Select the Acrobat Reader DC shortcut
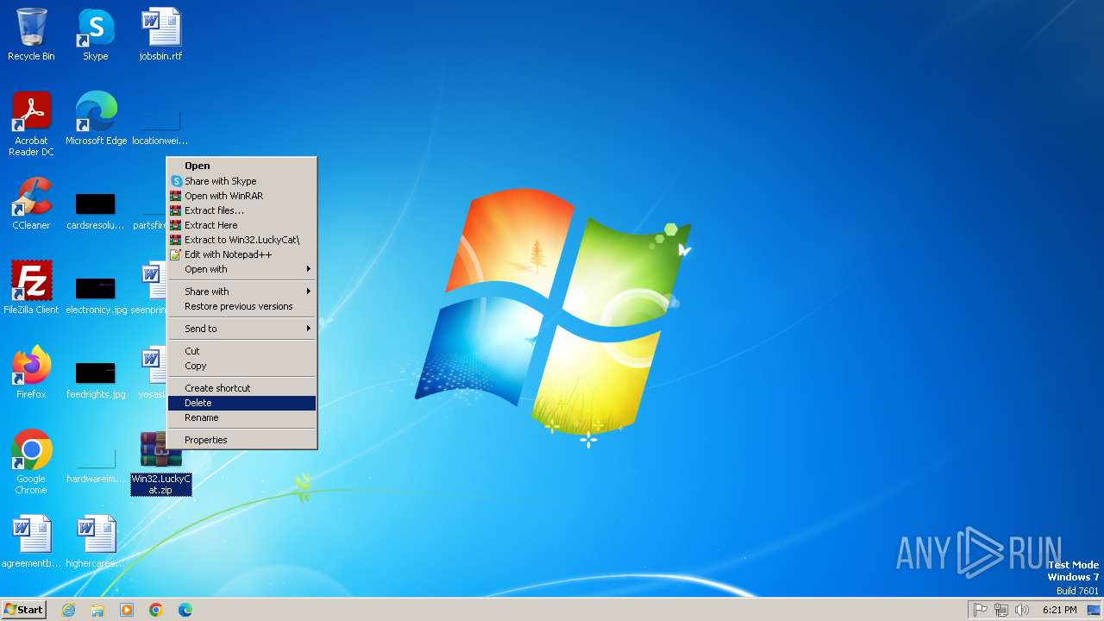This screenshot has height=621, width=1104. pyautogui.click(x=31, y=124)
